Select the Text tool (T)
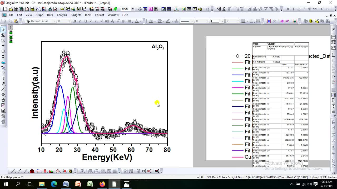337x189 pixels. (3, 78)
